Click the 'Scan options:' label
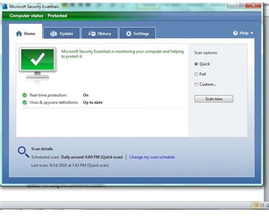 [x=206, y=53]
